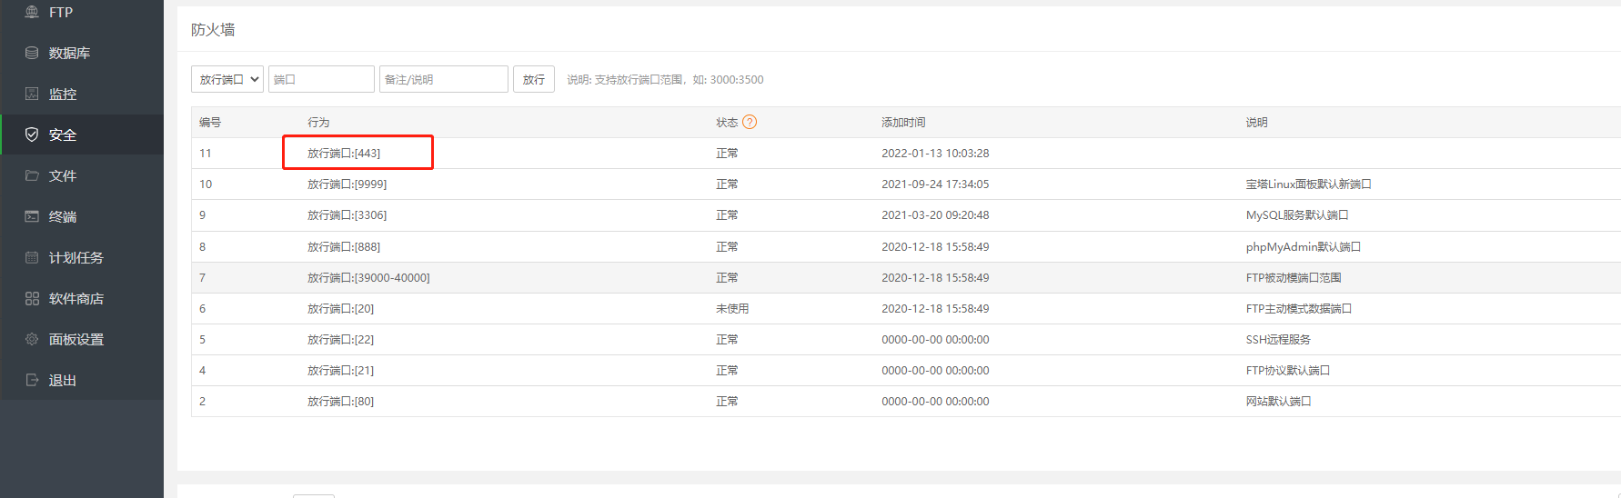Select the row 放行端口:[9999]

[906, 184]
